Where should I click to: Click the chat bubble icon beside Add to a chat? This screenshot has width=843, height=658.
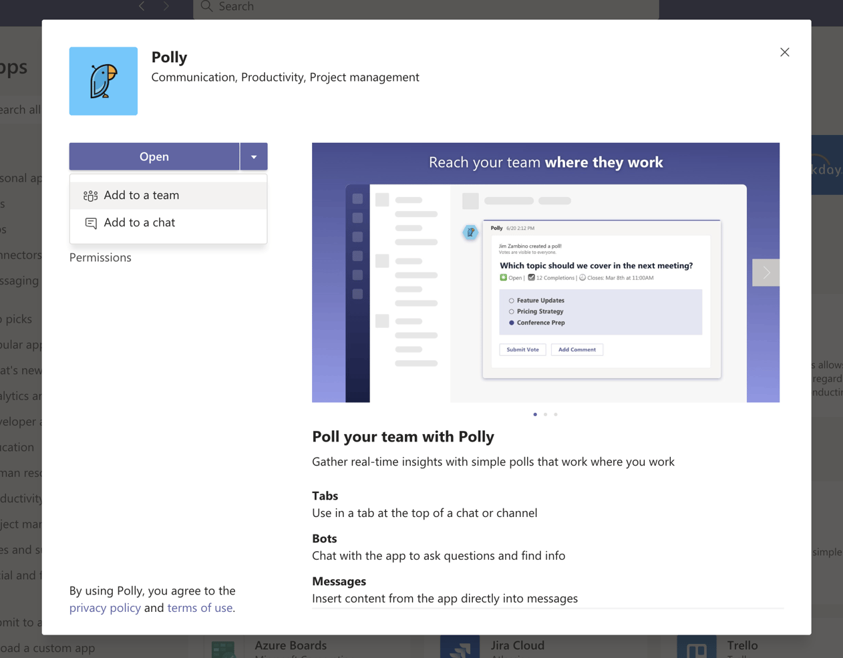(90, 223)
